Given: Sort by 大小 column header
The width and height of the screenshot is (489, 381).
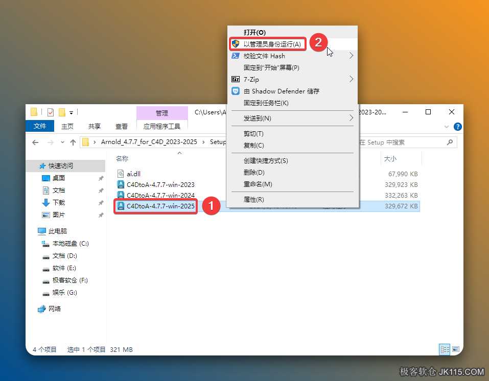Looking at the screenshot, I should pyautogui.click(x=390, y=159).
